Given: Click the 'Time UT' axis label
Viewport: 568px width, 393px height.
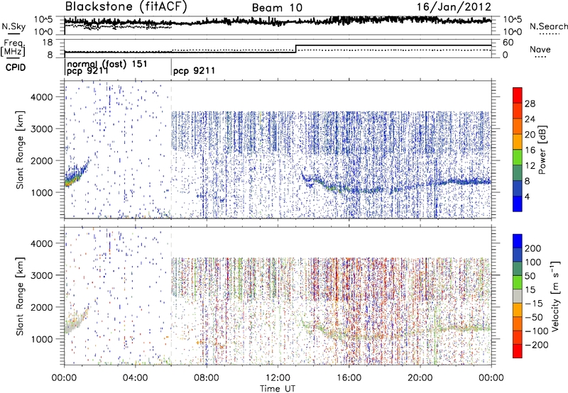Looking at the screenshot, I should click(x=278, y=389).
